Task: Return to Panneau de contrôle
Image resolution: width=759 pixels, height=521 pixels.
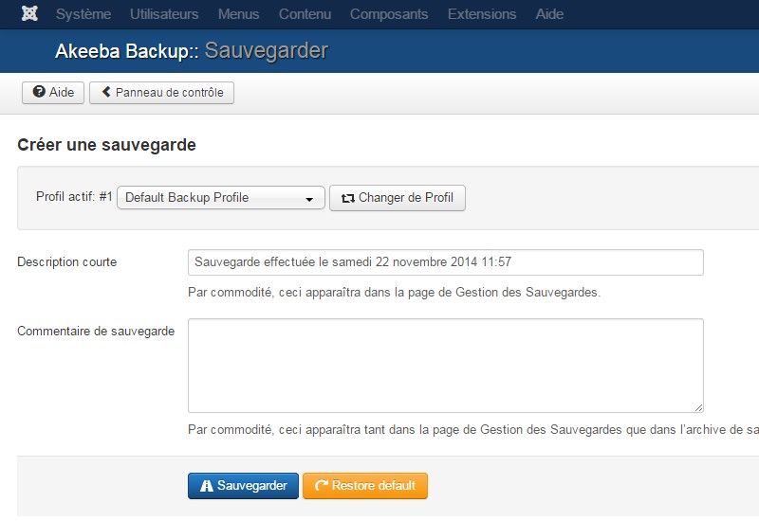Action: point(161,92)
